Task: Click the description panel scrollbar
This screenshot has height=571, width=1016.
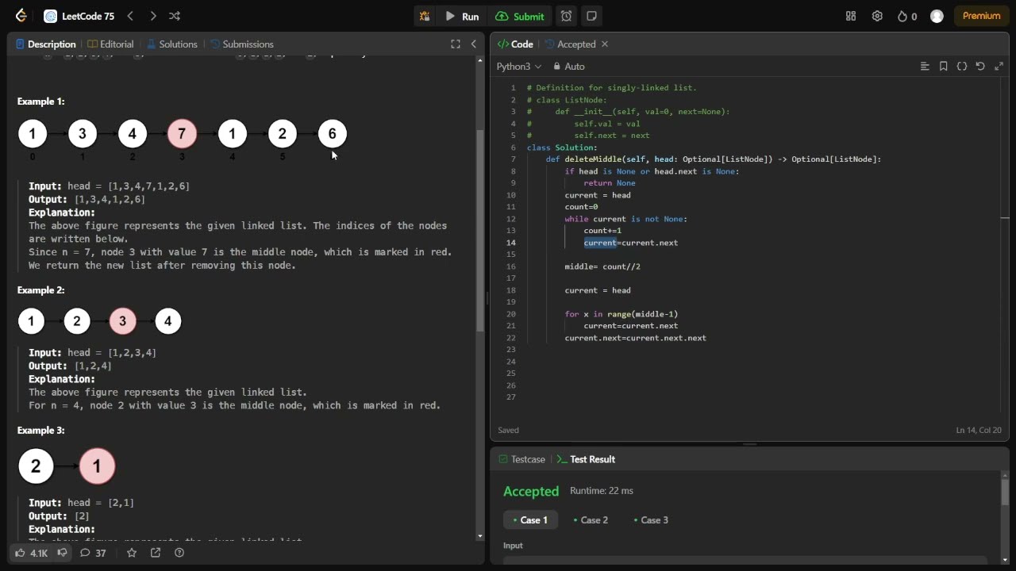Action: [479, 230]
